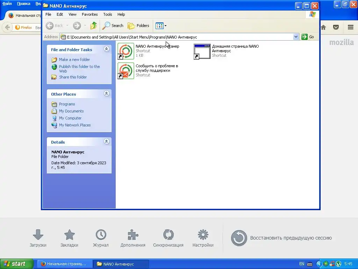Open the address bar dropdown list
Viewport: 358px width, 269px height.
coord(296,37)
